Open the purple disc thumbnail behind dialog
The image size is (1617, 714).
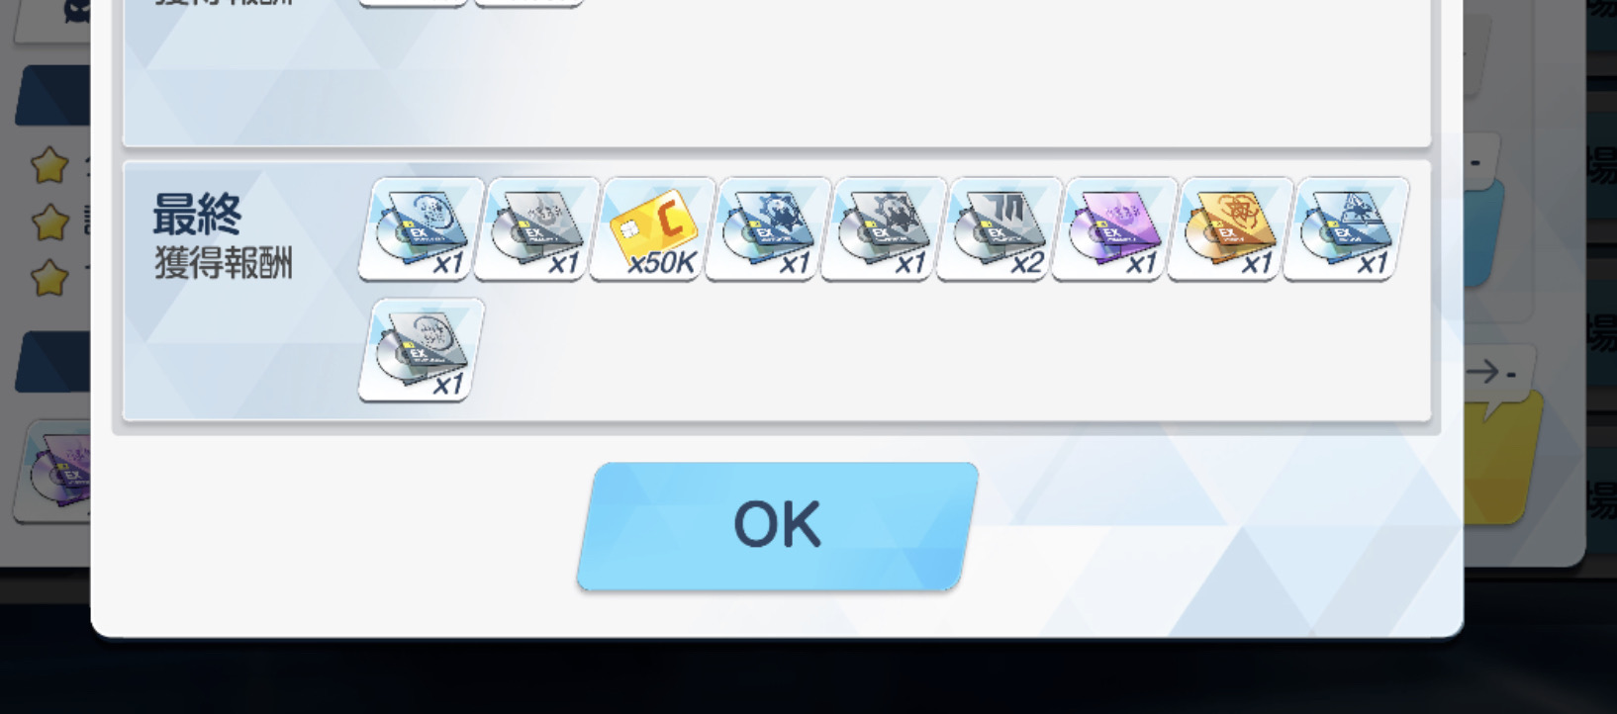tap(54, 473)
